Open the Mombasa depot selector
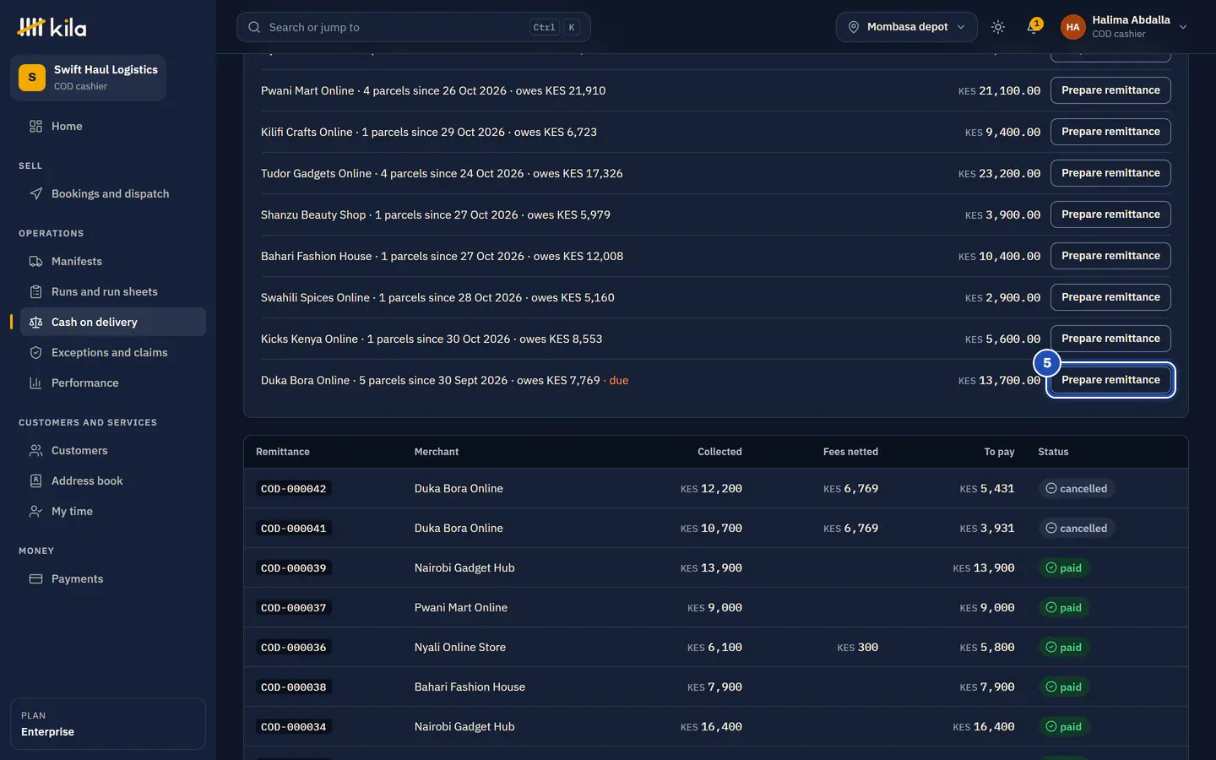1216x760 pixels. [907, 27]
